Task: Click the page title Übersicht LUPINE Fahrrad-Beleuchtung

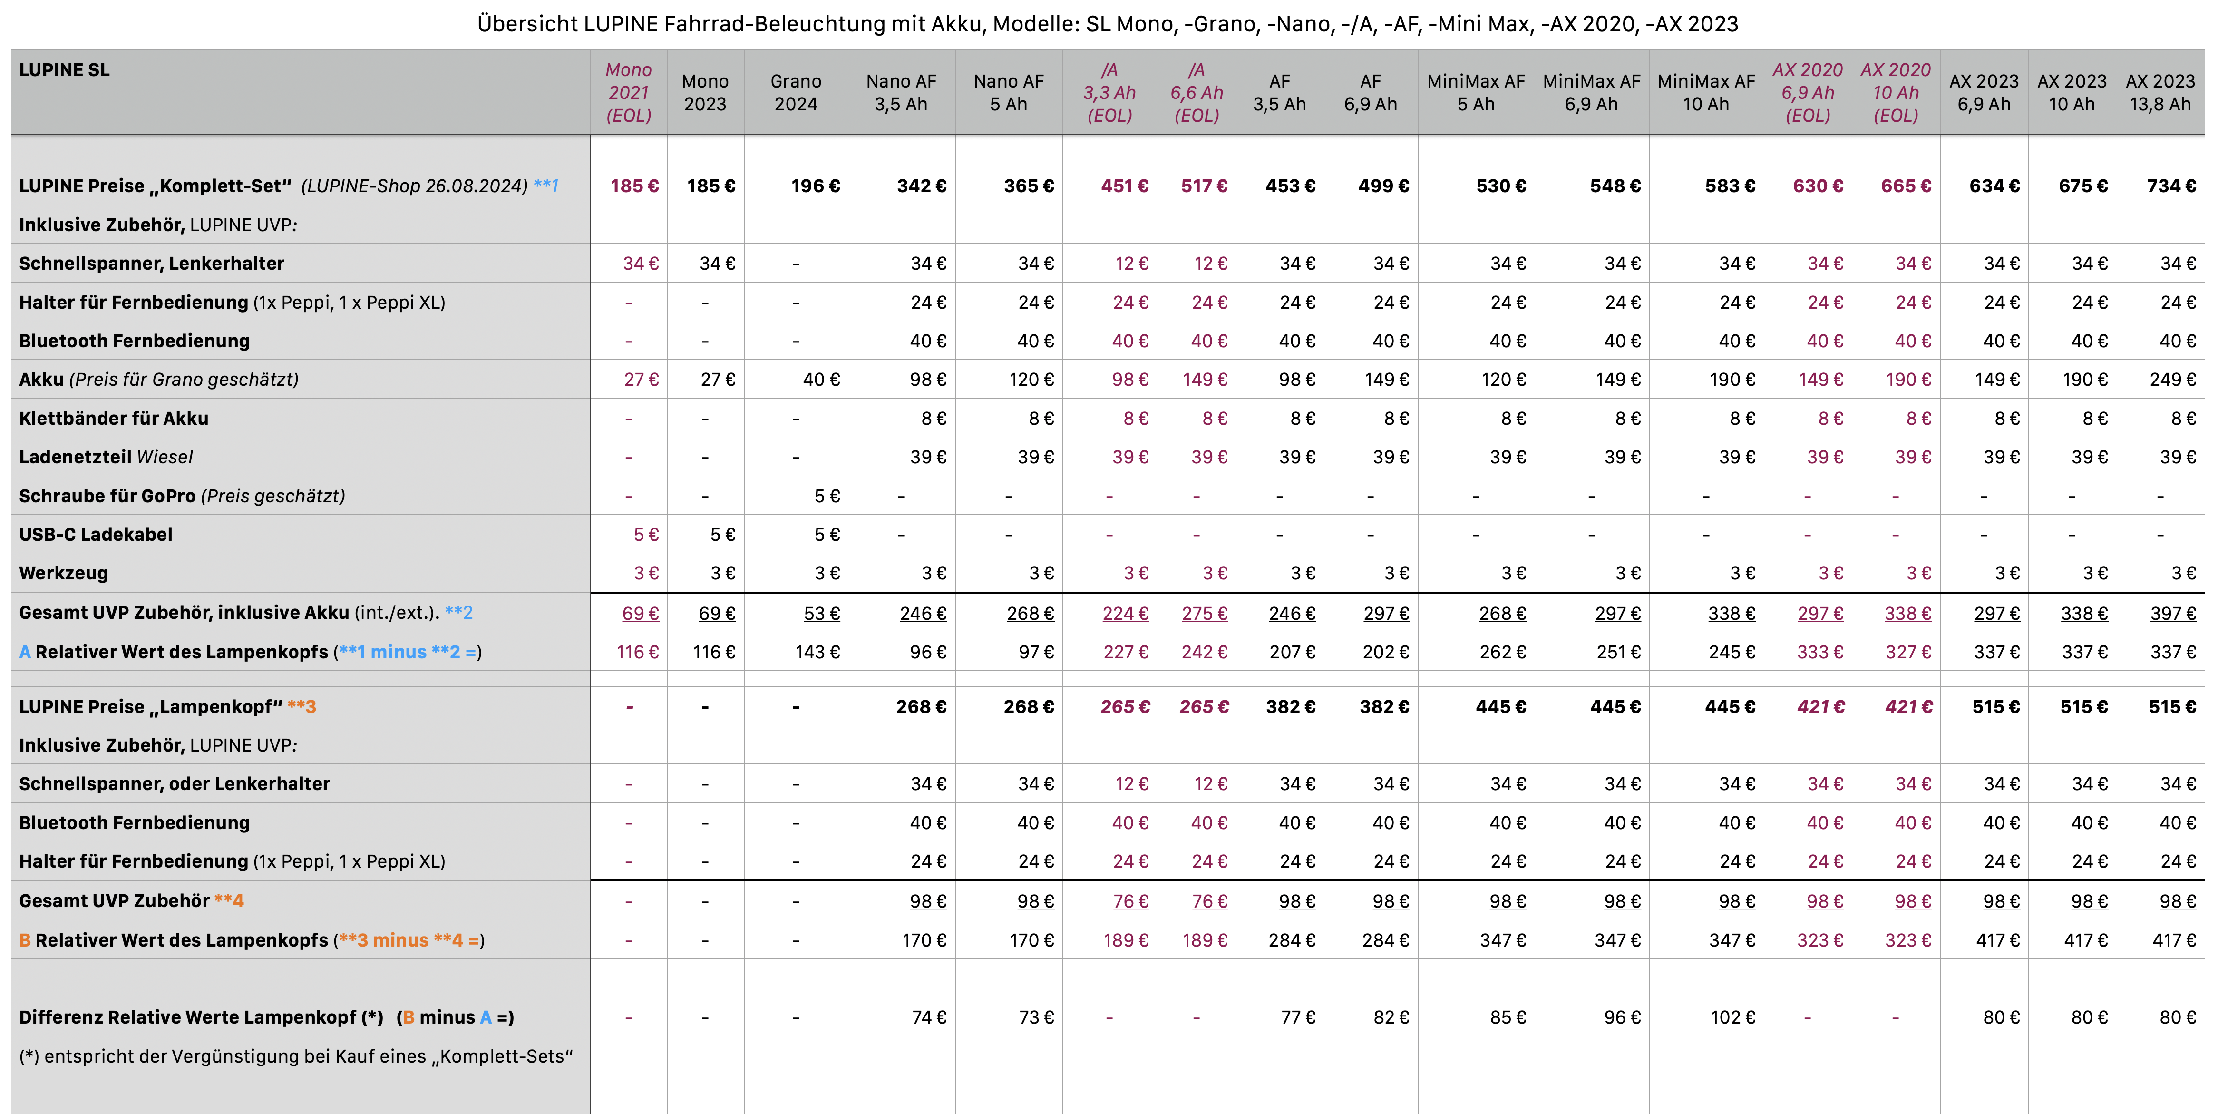Action: [x=1107, y=23]
